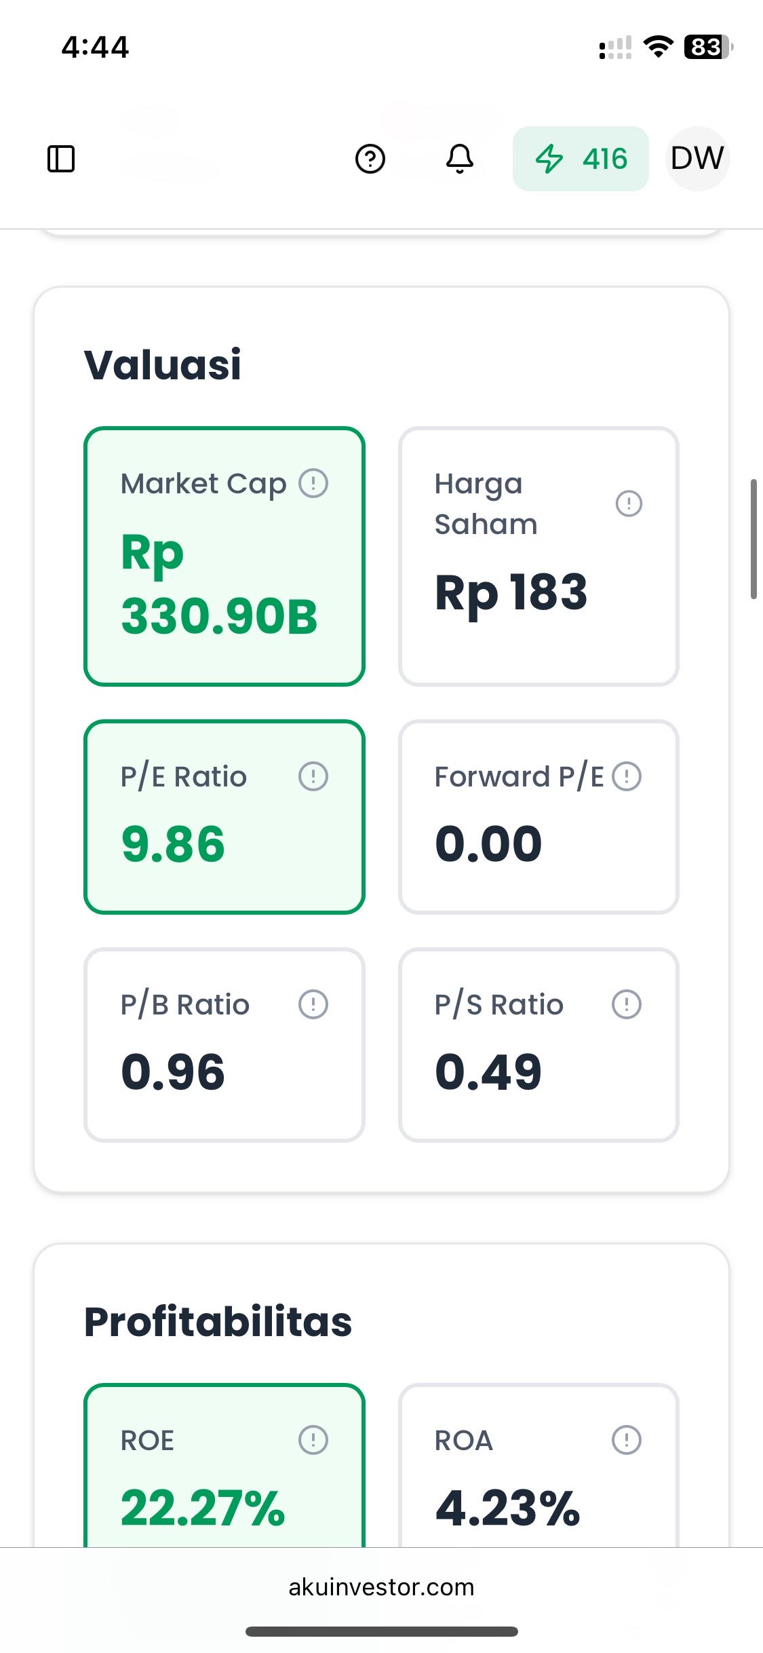
Task: Tap the Forward P/E info icon
Action: (627, 776)
